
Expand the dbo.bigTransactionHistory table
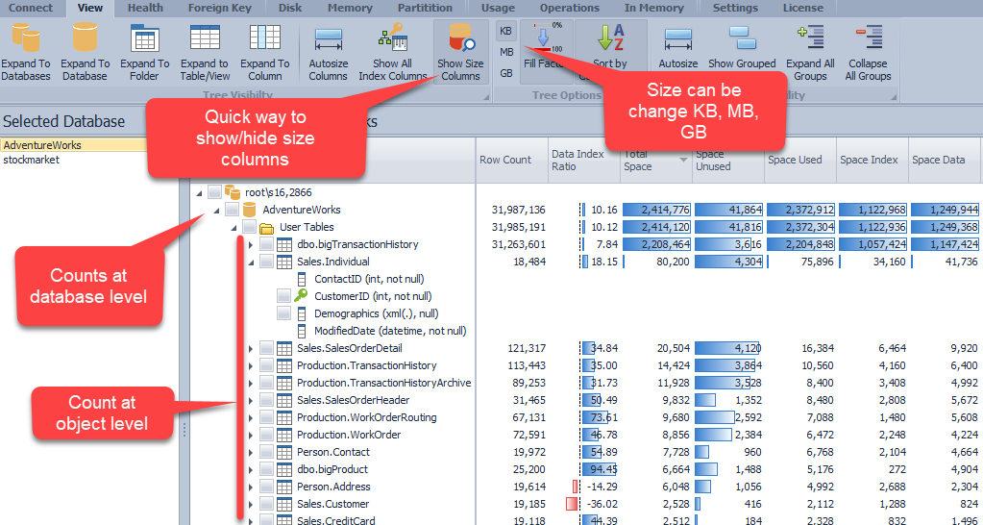[252, 244]
